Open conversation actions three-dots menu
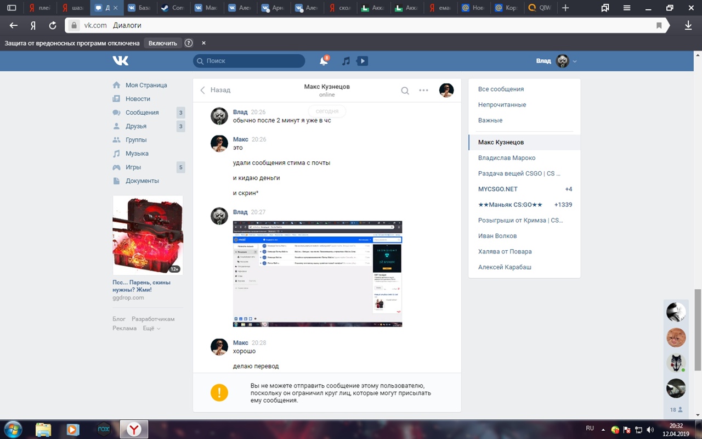Image resolution: width=702 pixels, height=439 pixels. coord(423,91)
